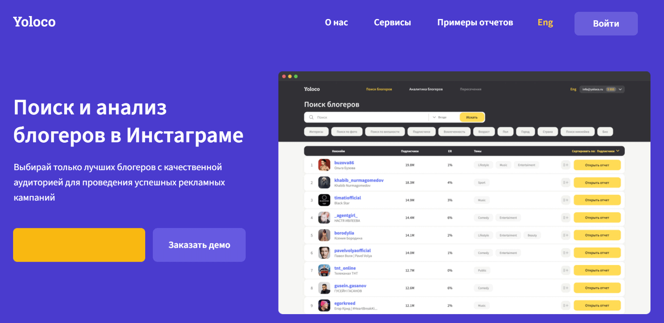Click the add-to-list icon in buzova86 row

pyautogui.click(x=566, y=165)
